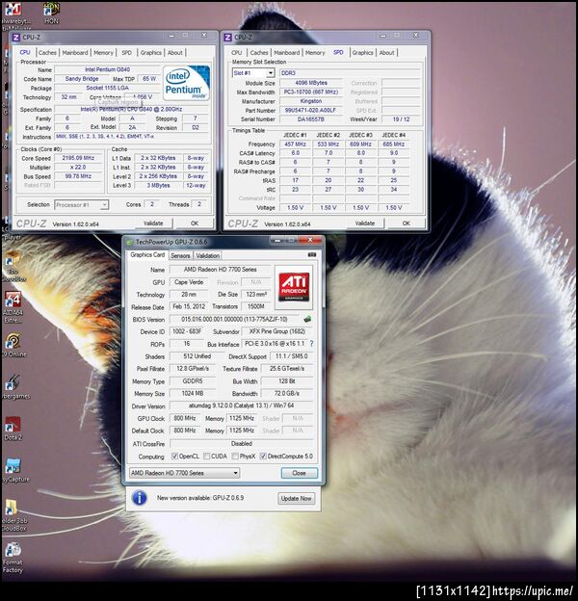Click the Close button in GPU-Z
The image size is (578, 601).
pos(299,473)
